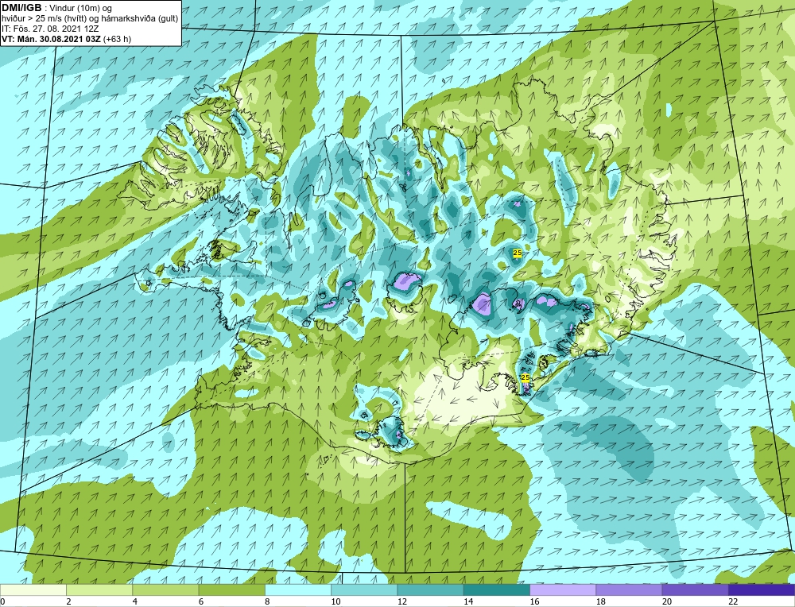Image resolution: width=795 pixels, height=607 pixels.
Task: Click the legend scale label "16"
Action: [x=534, y=601]
